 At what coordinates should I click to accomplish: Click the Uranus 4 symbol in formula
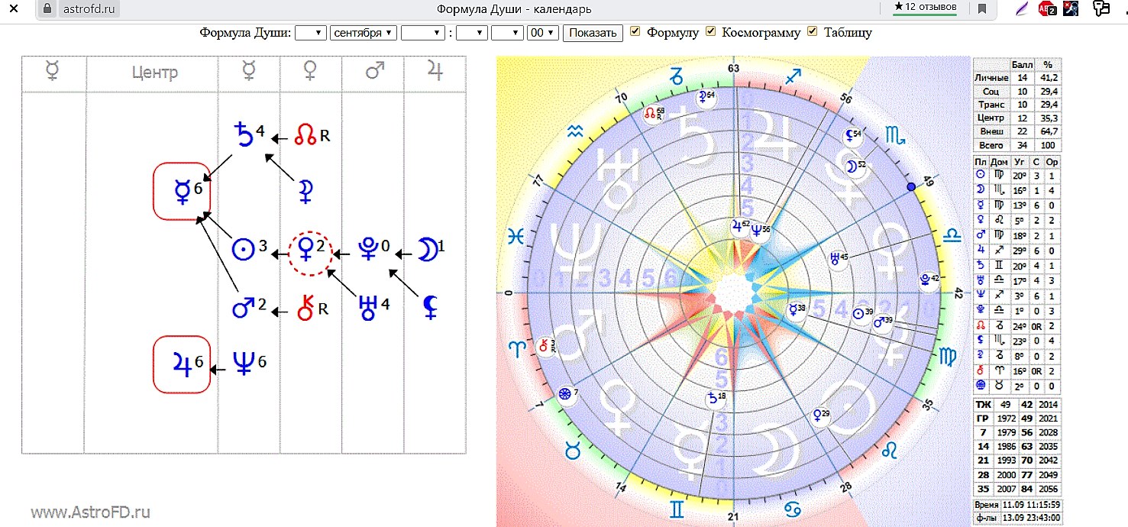(x=368, y=307)
